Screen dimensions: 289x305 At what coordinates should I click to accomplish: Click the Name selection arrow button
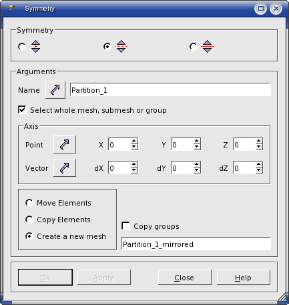pyautogui.click(x=55, y=89)
